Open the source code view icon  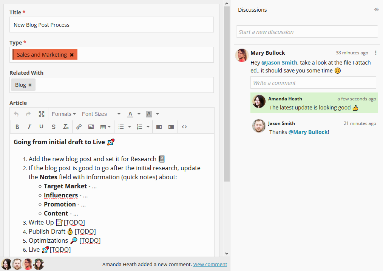click(x=184, y=127)
